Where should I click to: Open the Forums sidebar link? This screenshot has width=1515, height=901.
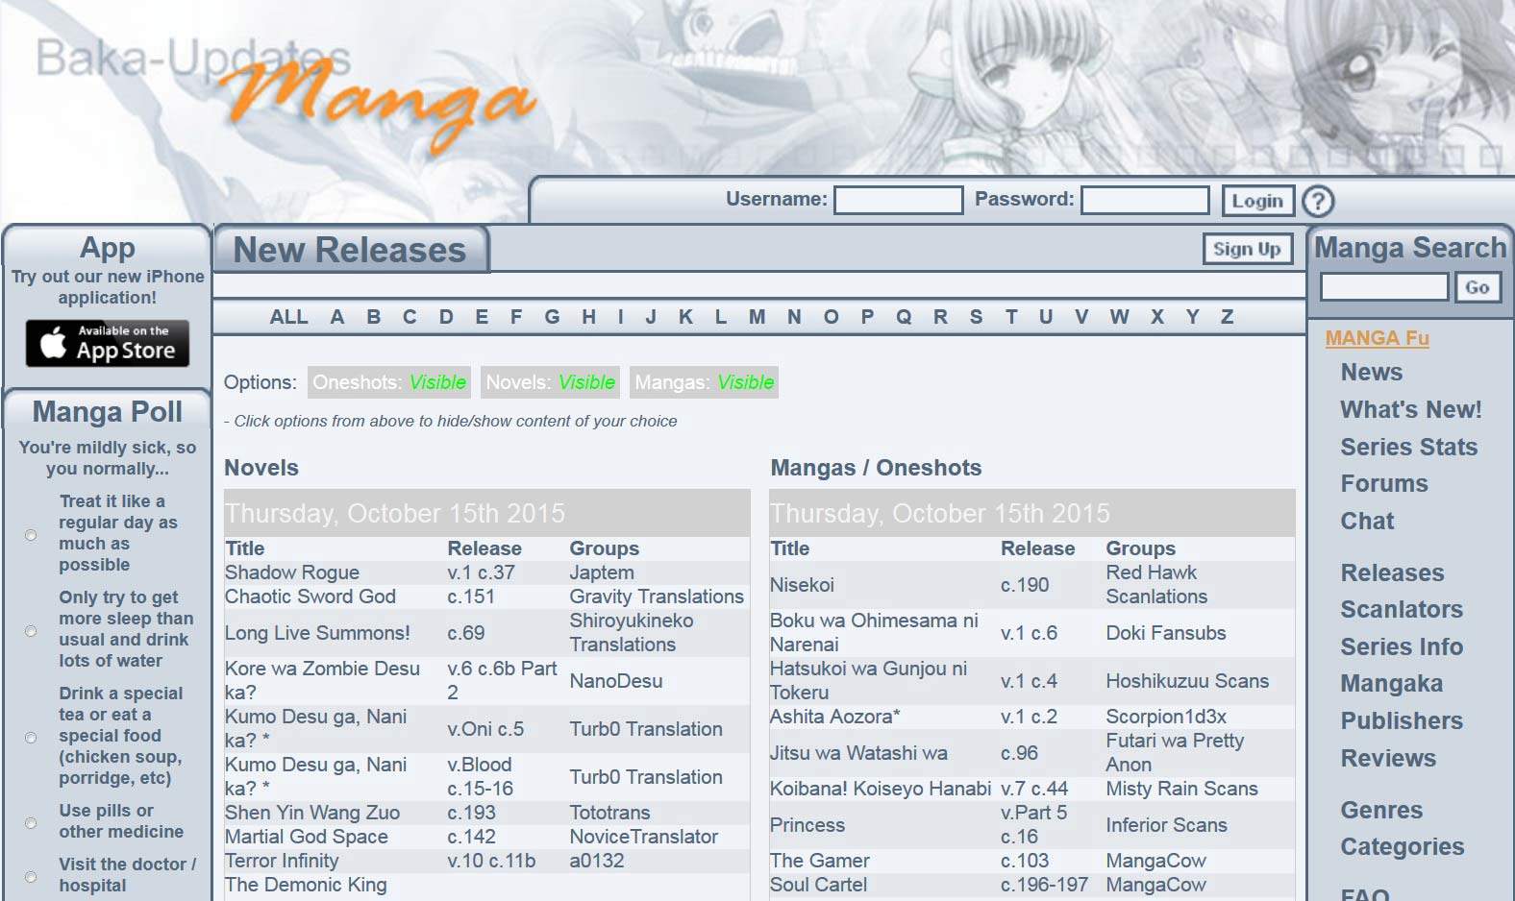click(x=1383, y=483)
